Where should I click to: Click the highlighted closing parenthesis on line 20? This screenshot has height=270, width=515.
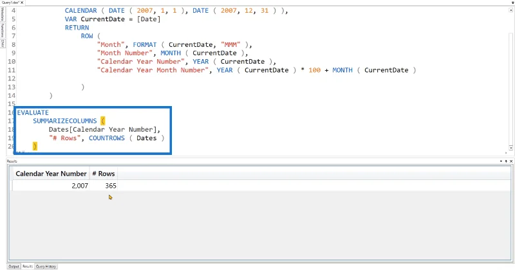pos(35,146)
